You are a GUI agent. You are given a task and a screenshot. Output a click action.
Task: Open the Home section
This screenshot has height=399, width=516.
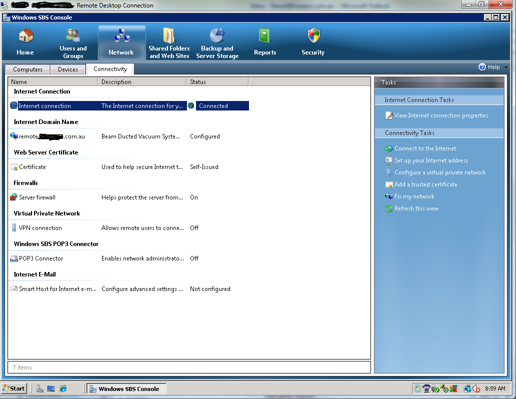[25, 42]
